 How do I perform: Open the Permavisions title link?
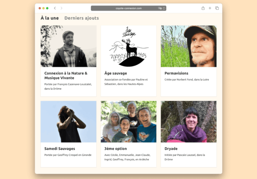point(176,73)
